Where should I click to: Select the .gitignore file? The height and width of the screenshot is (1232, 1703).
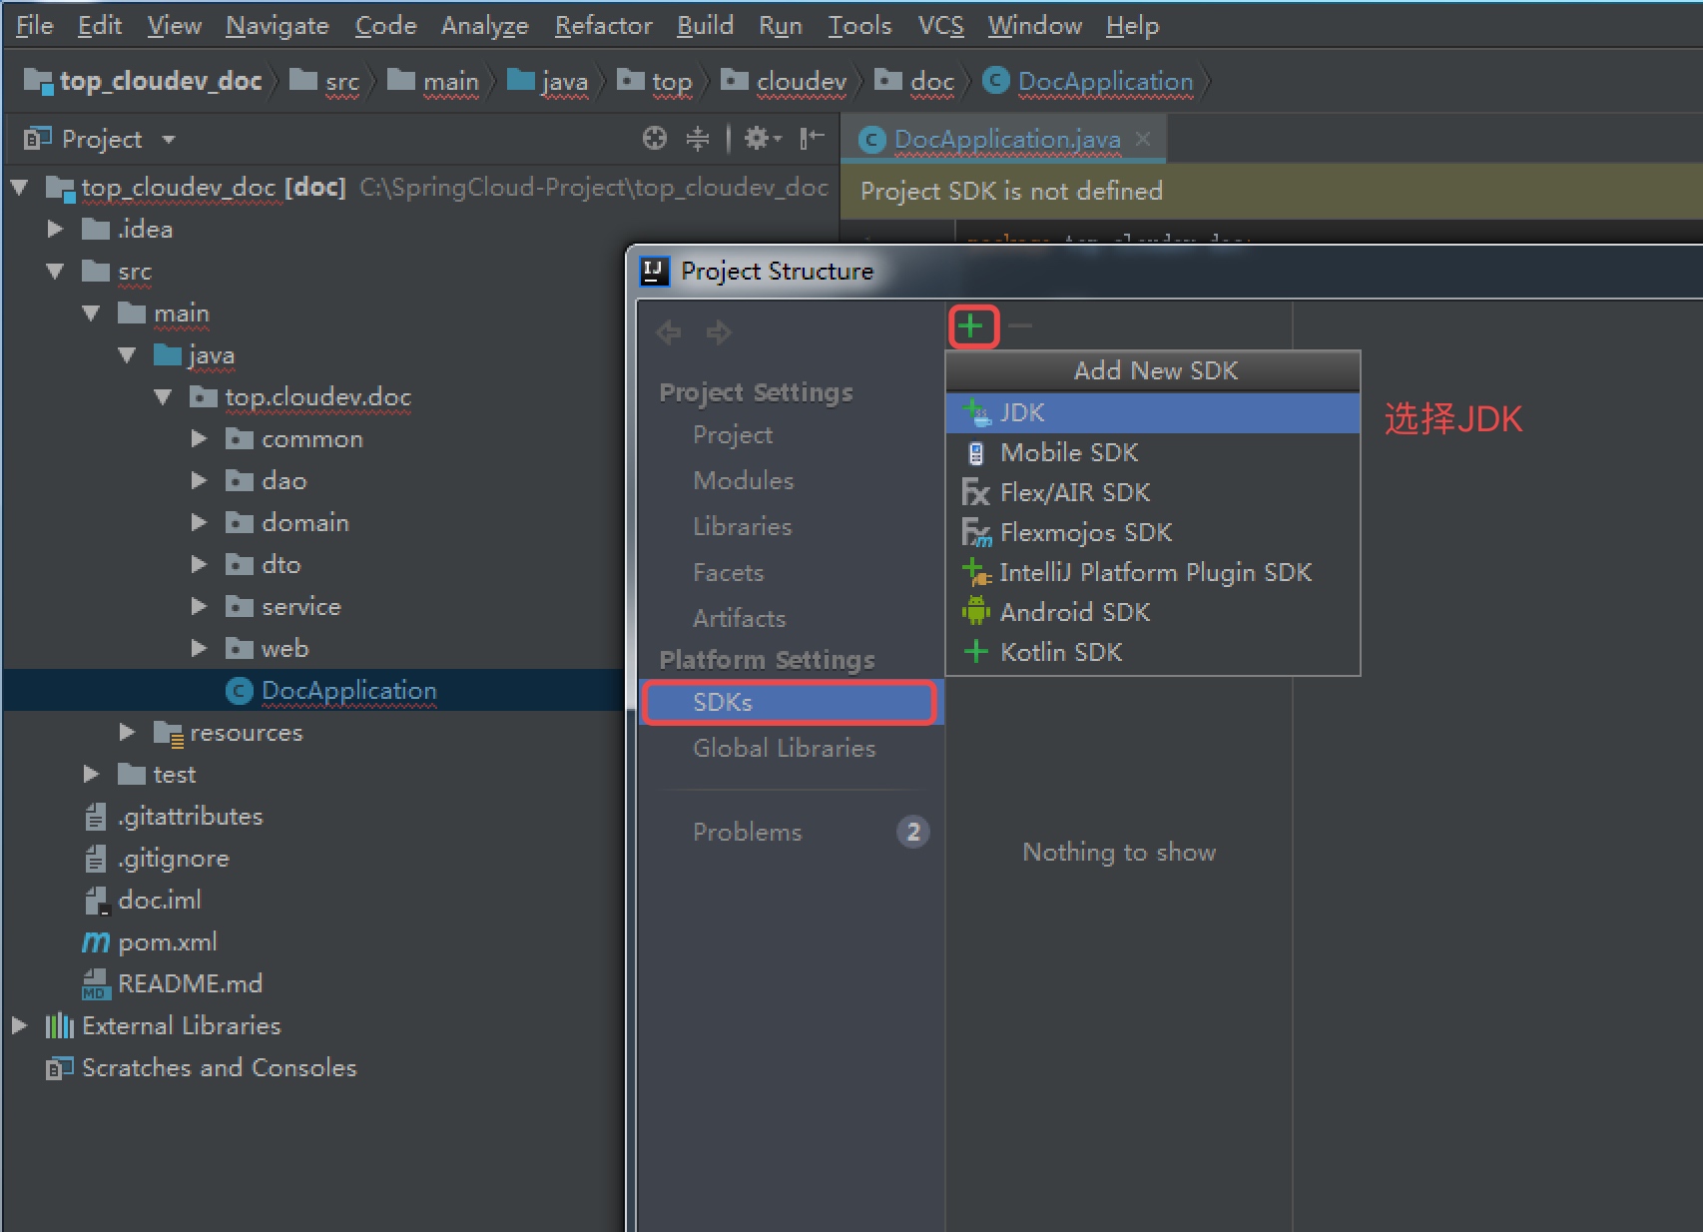pyautogui.click(x=174, y=858)
